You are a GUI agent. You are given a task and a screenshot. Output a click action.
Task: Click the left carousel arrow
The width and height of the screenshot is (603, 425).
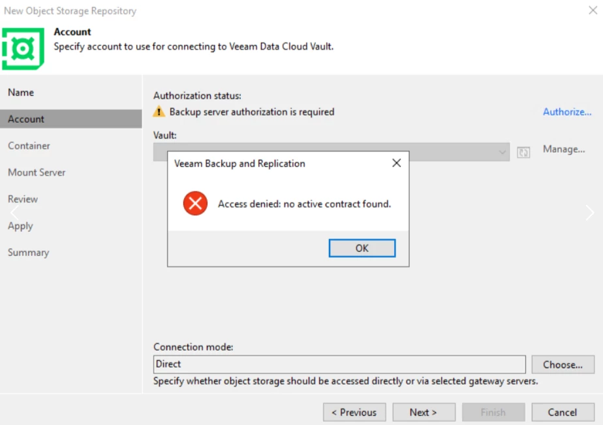[14, 213]
